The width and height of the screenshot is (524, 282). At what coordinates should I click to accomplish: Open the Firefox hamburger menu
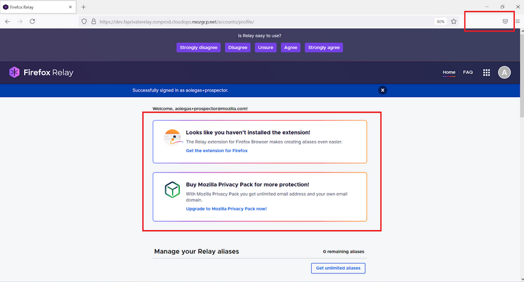click(x=518, y=22)
